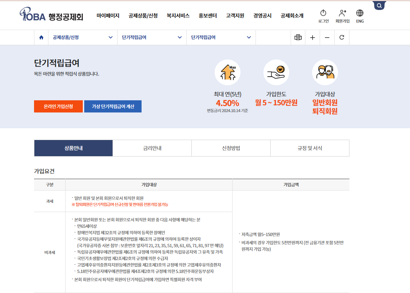
Task: Open the search icon at top right
Action: coord(379,5)
